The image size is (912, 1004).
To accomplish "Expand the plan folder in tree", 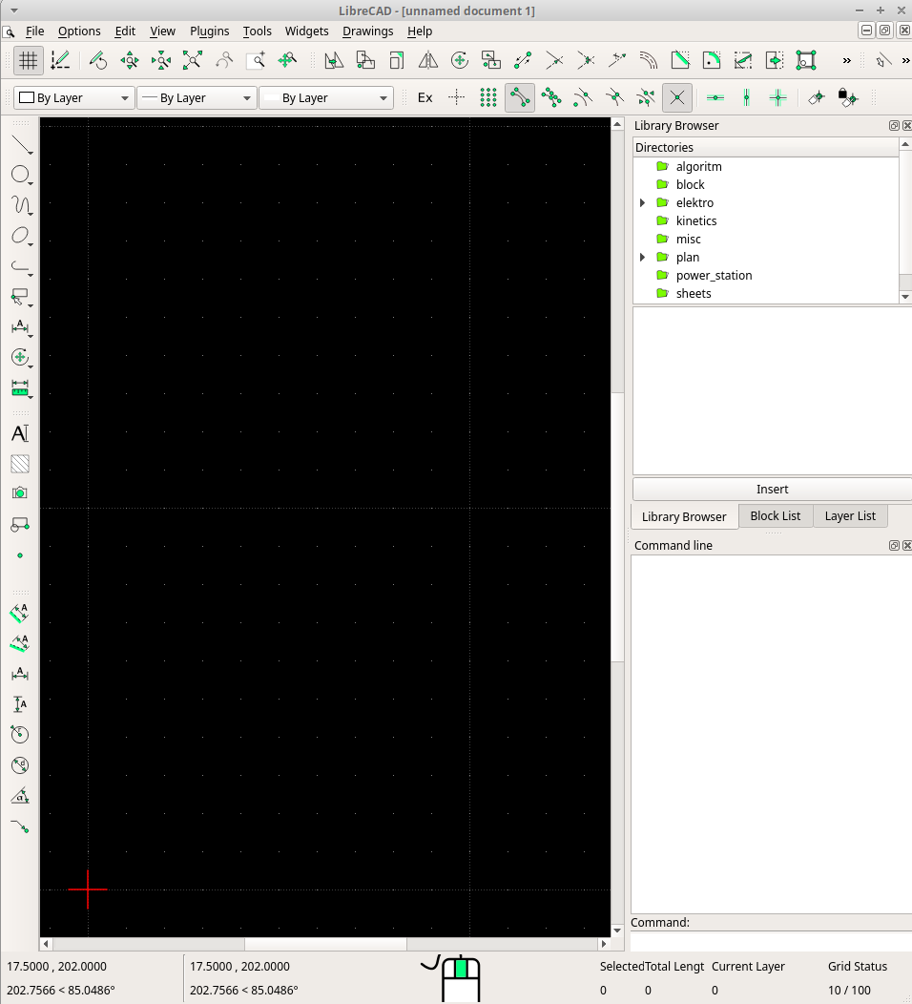I will pyautogui.click(x=643, y=257).
